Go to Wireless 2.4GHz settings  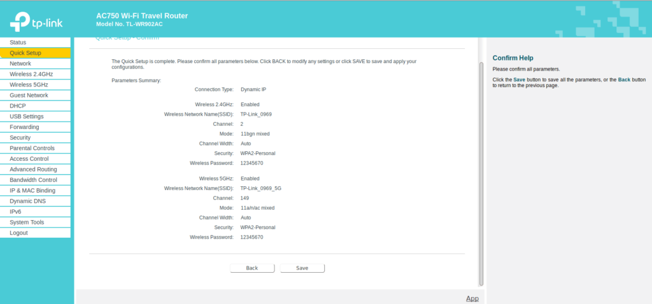click(31, 74)
